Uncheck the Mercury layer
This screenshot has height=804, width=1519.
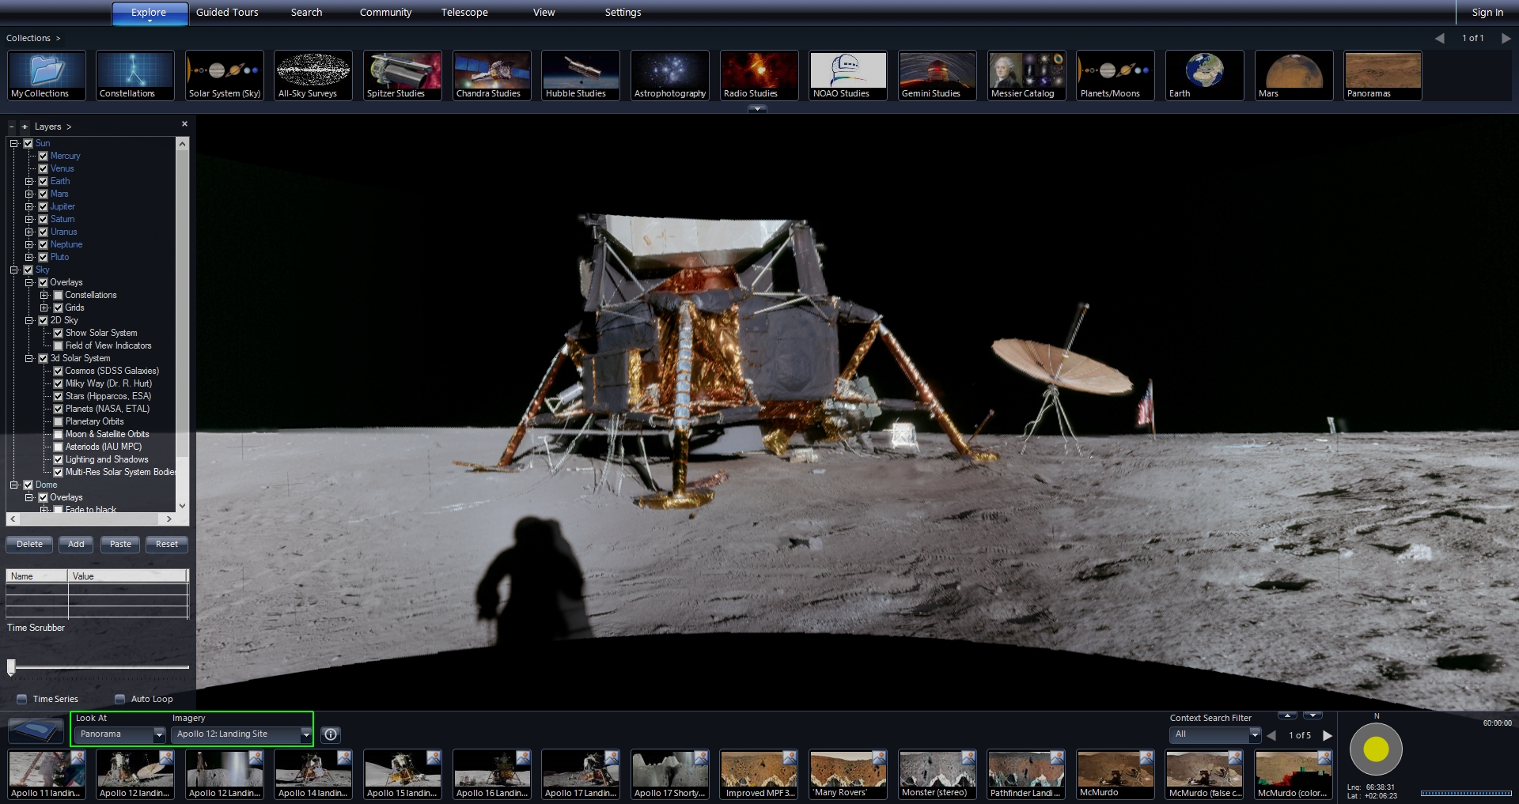pyautogui.click(x=44, y=156)
